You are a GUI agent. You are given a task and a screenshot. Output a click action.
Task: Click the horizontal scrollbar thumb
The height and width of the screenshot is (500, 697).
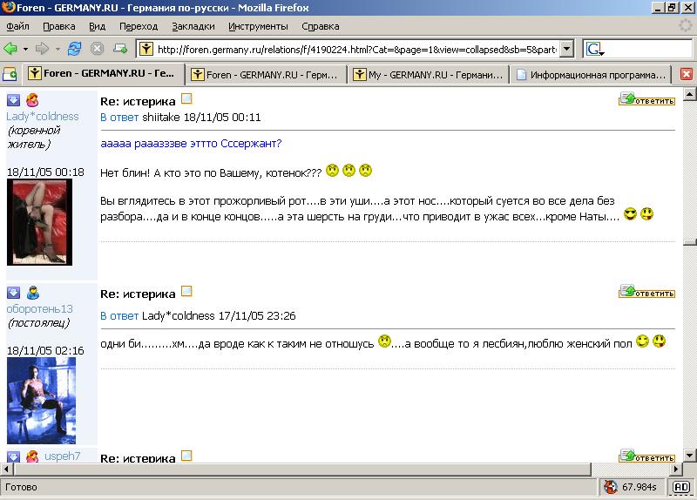(x=302, y=469)
